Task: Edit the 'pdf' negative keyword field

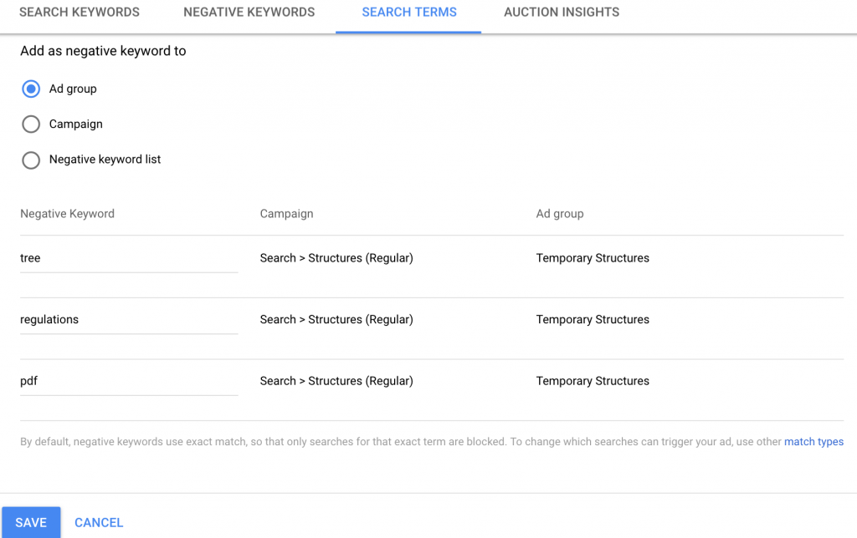Action: coord(129,381)
